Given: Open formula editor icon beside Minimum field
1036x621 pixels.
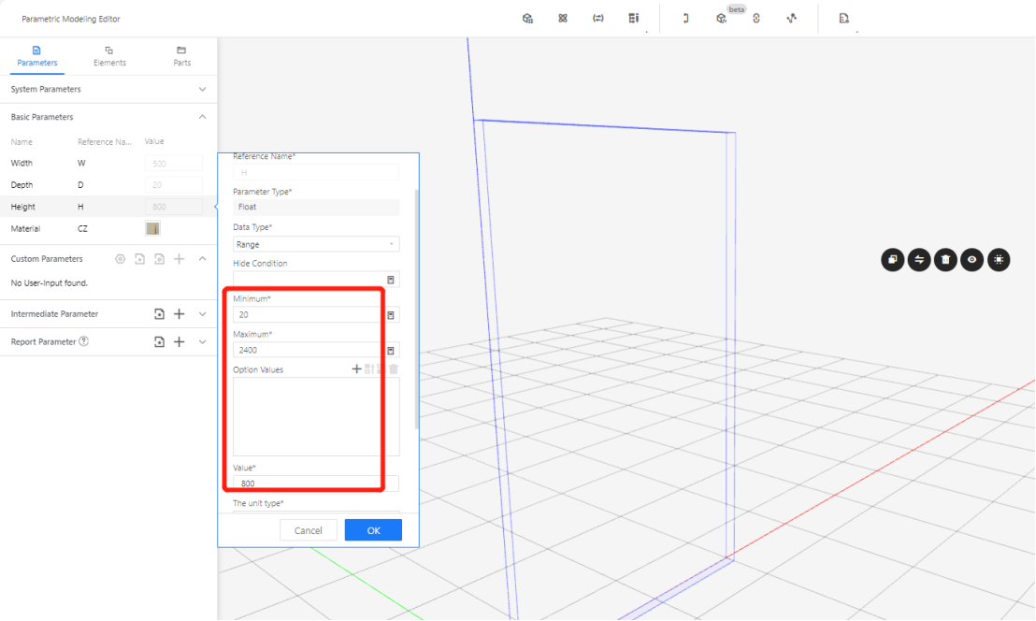Looking at the screenshot, I should coord(391,315).
